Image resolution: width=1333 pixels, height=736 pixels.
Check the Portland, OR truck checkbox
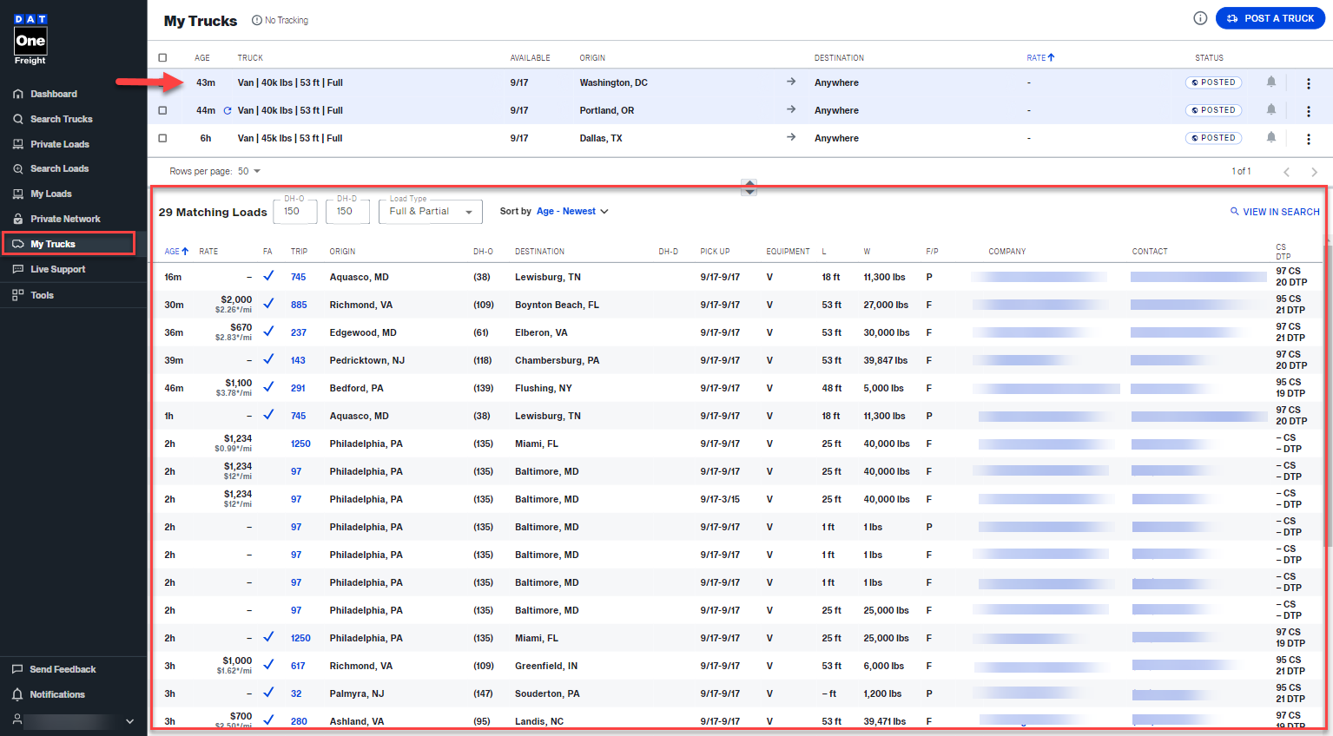(162, 111)
